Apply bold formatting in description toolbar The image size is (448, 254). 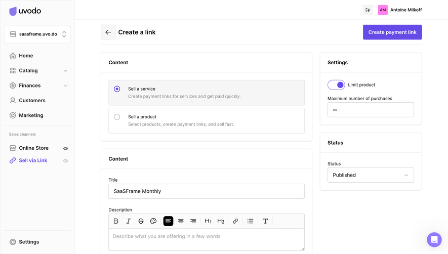116,221
